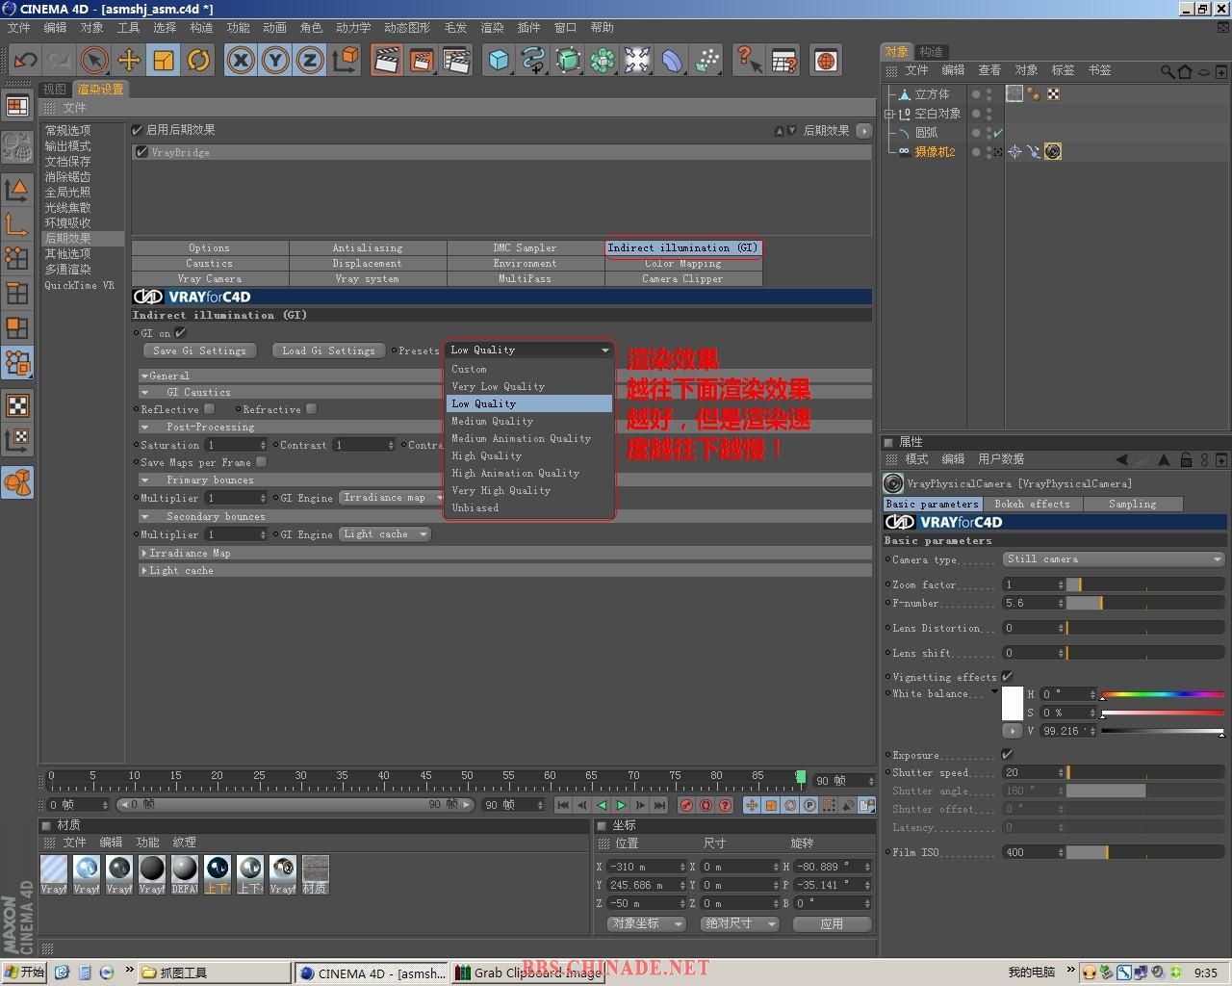Switch to Bokeh effects tab
The image size is (1232, 986).
pos(1032,504)
